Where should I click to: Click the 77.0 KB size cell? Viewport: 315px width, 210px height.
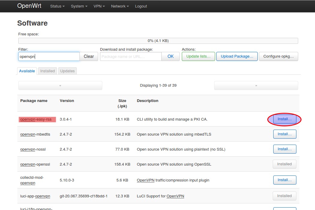tap(122, 149)
